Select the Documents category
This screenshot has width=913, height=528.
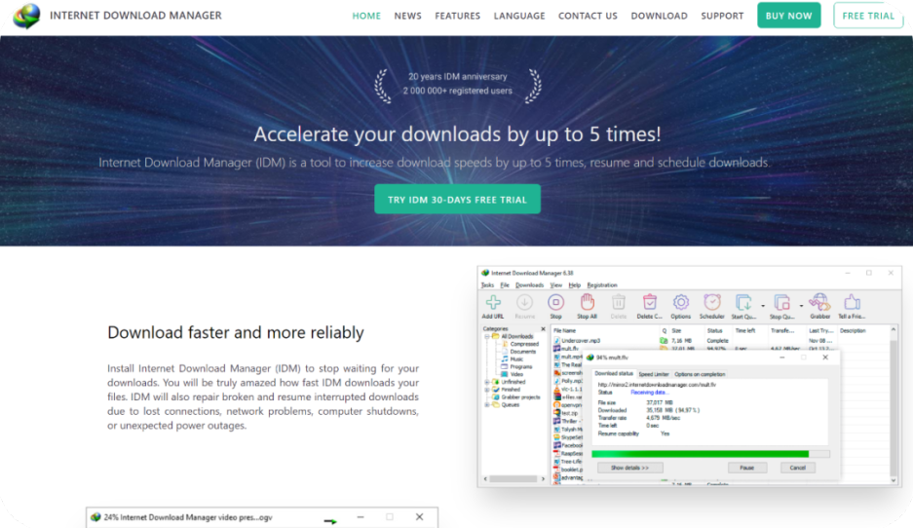(518, 352)
